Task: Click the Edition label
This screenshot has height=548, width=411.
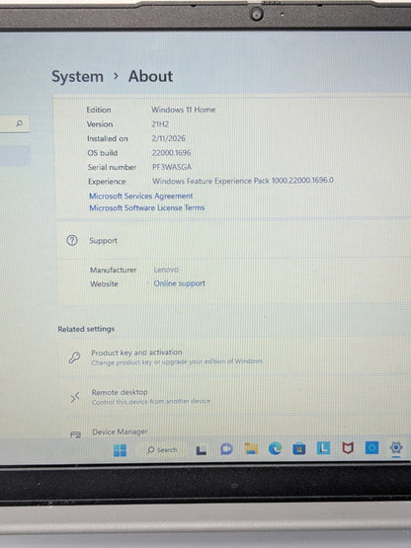Action: [99, 110]
